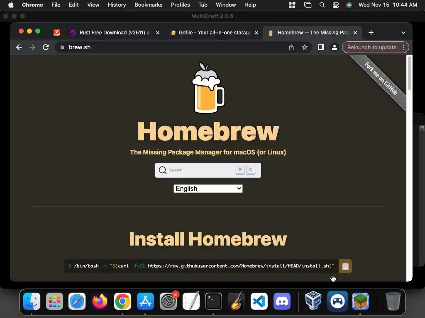Click the Install Homebrew heading
425x318 pixels.
(x=208, y=239)
